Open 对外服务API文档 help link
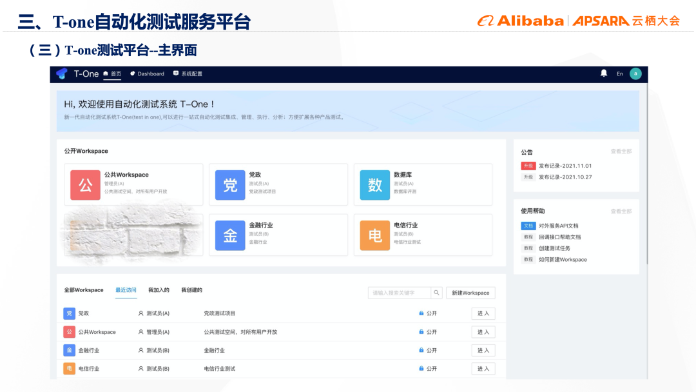This screenshot has height=392, width=696. click(x=558, y=226)
